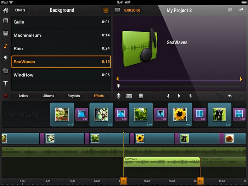Click the preview scrubber knob

118,86
